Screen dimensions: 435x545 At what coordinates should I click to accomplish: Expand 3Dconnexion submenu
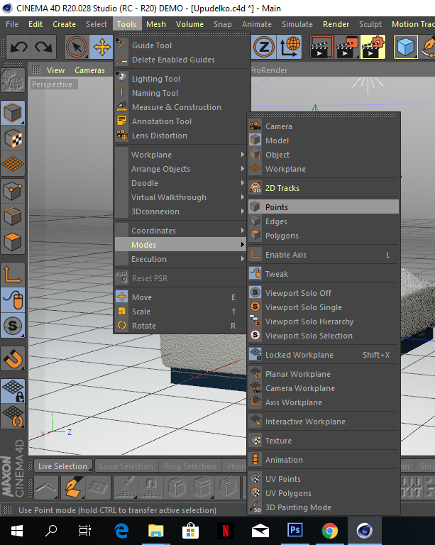click(x=181, y=211)
